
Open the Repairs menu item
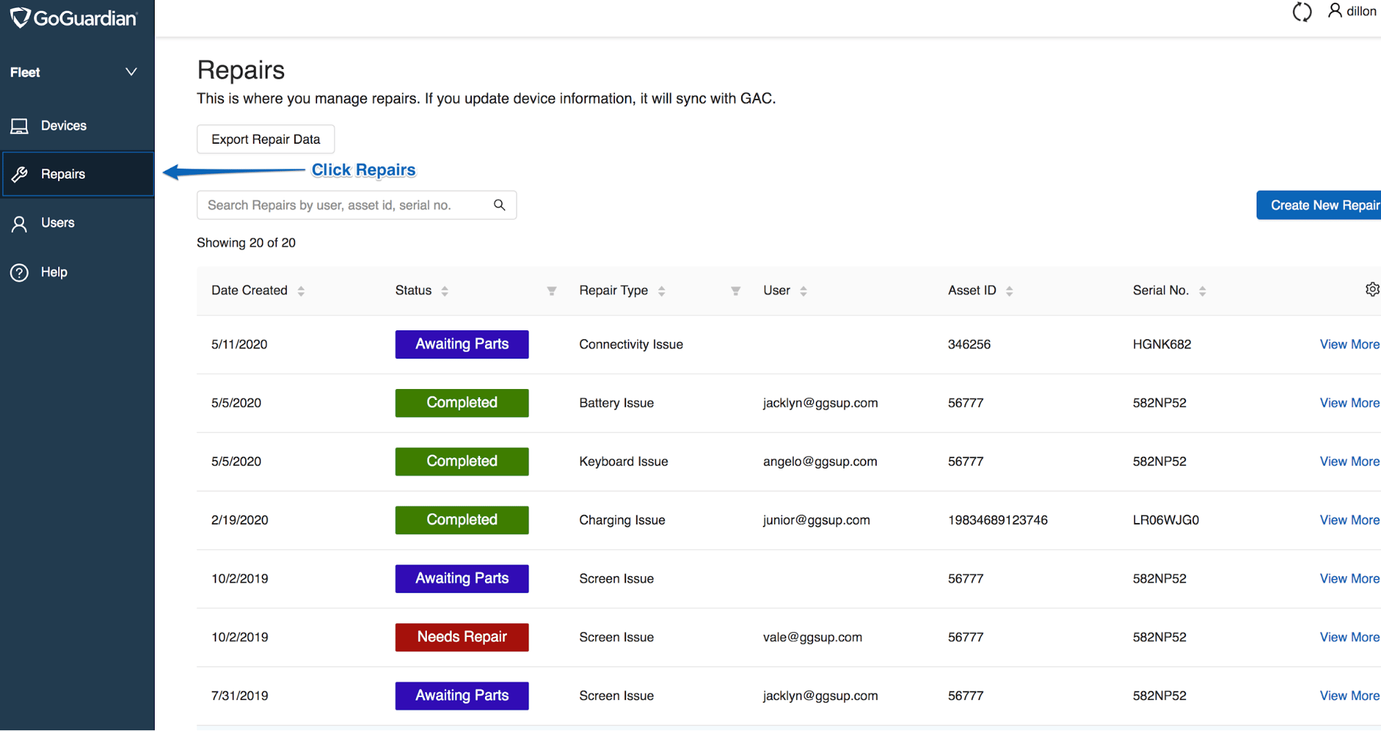(x=77, y=174)
